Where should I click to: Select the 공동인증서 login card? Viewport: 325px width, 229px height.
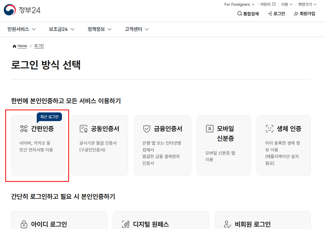click(99, 145)
